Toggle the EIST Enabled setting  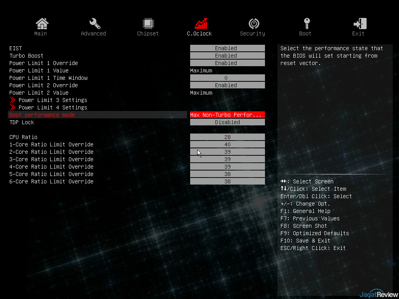coord(227,48)
